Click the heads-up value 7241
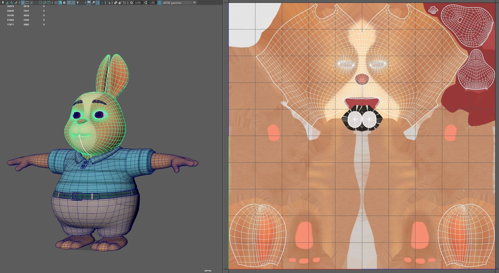Screen dimensions: 499x273 click(26, 11)
